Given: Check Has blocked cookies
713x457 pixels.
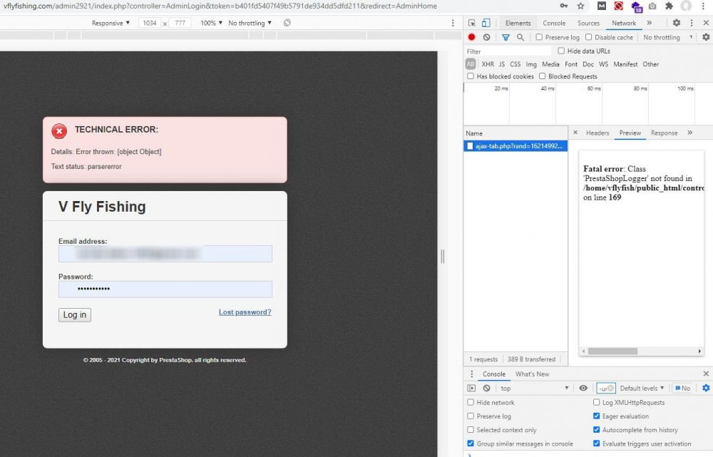Looking at the screenshot, I should click(x=471, y=76).
